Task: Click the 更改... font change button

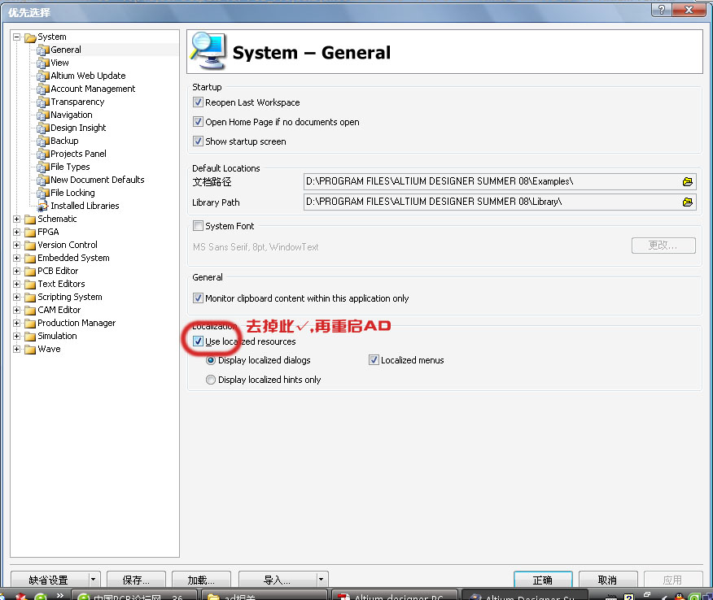Action: click(663, 246)
